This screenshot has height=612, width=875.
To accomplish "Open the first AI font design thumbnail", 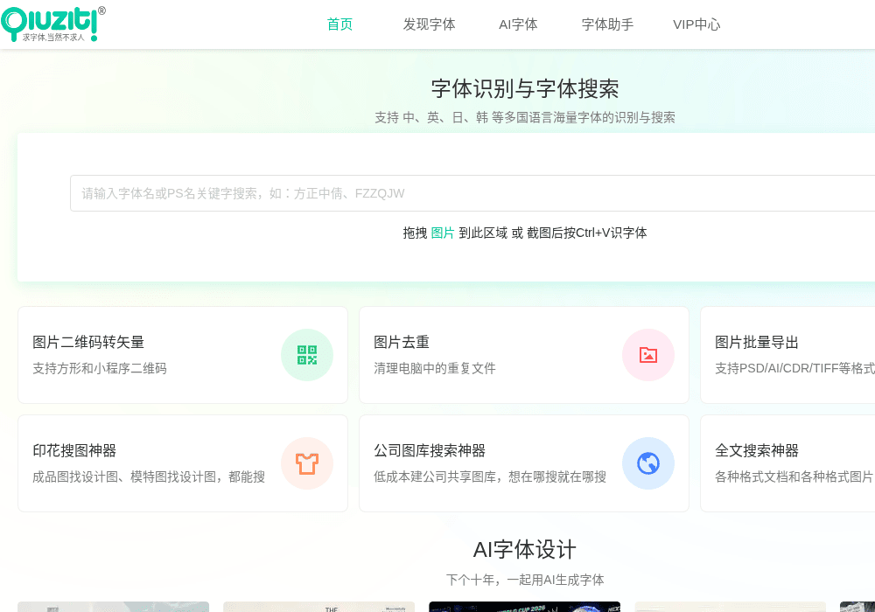I will [x=113, y=607].
